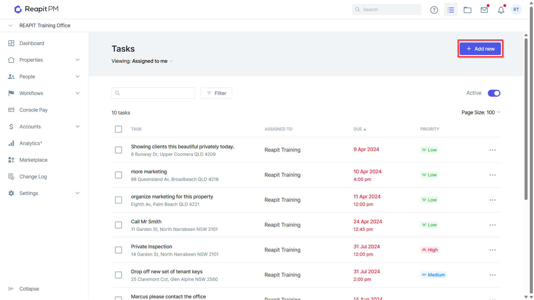Click the Dashboard grid icon
Screen dimensions: 534x300
11,43
